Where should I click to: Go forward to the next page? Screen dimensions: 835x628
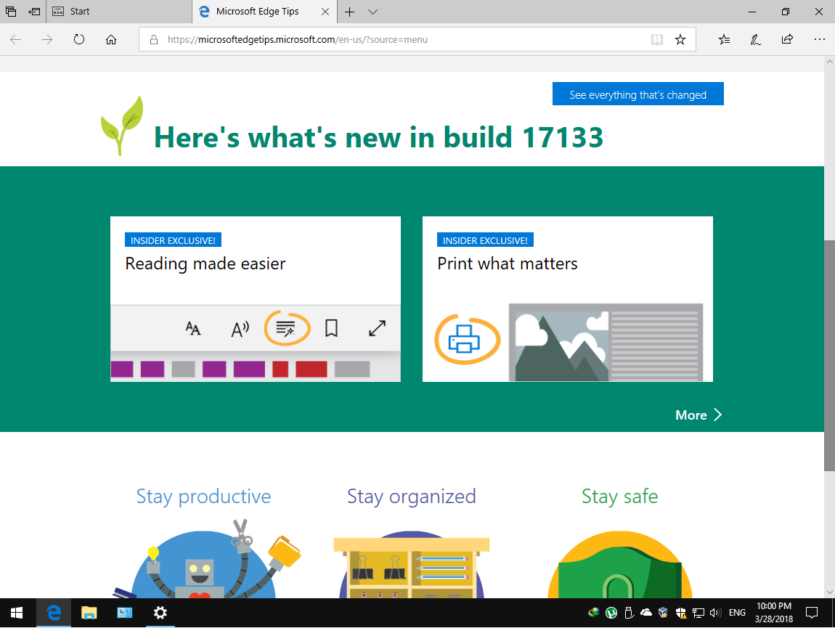47,39
